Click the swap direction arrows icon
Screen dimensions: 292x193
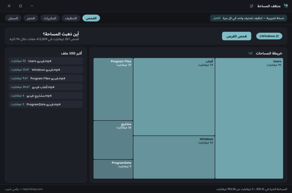coord(251,6)
